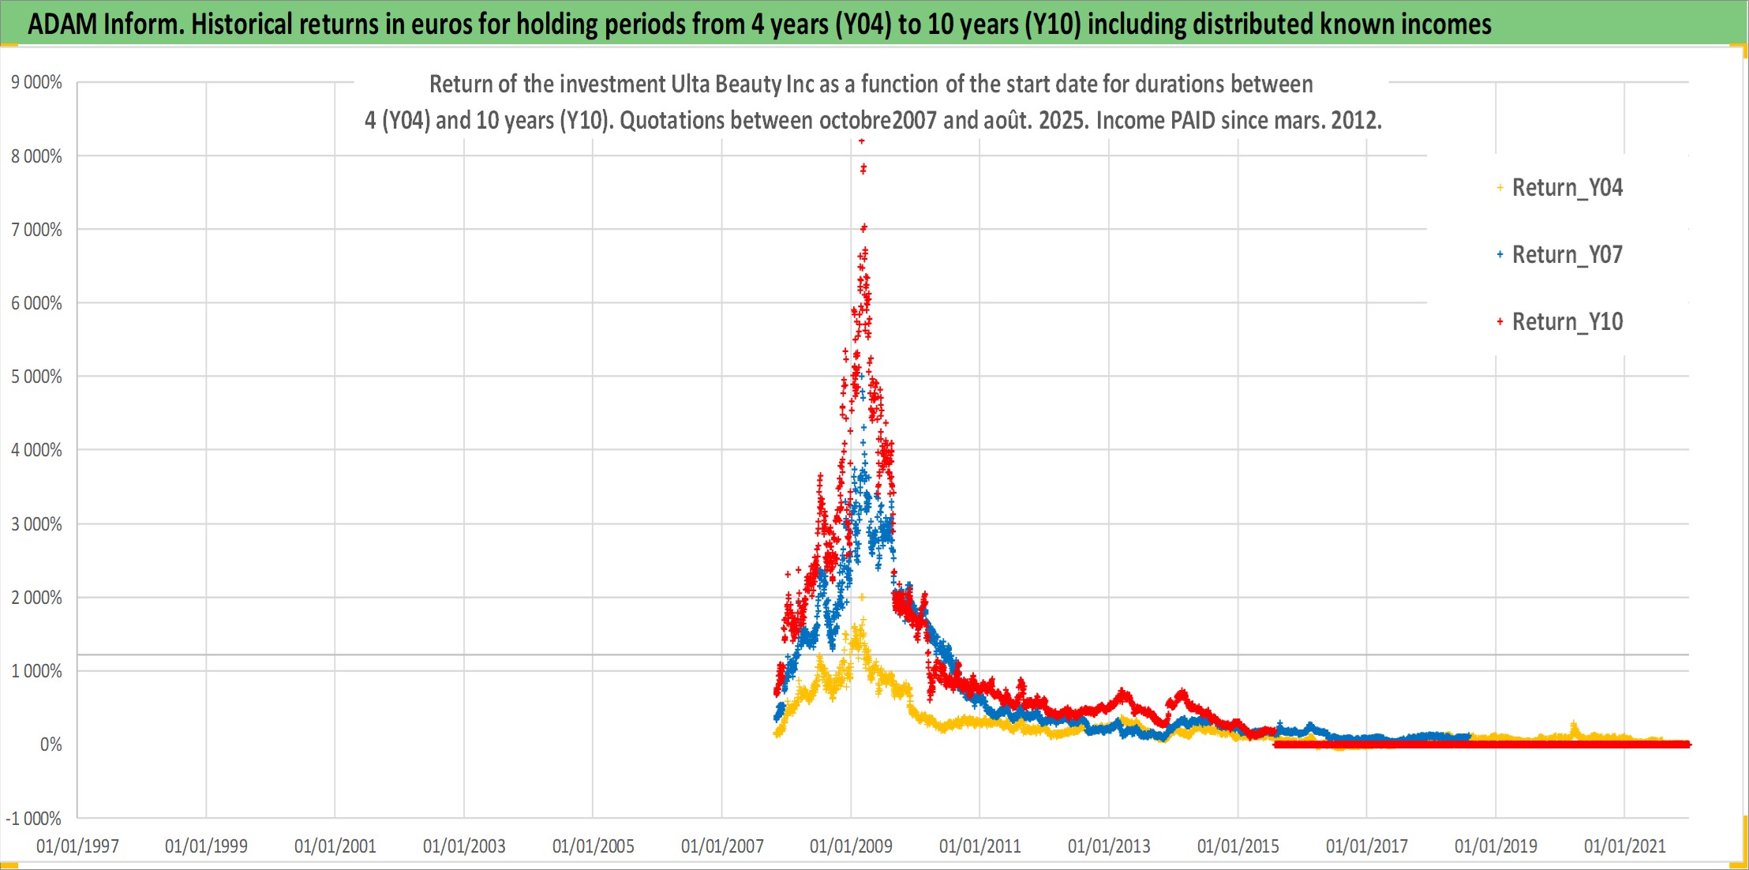1749x870 pixels.
Task: Select the 3 000% y-axis label
Action: coord(36,524)
